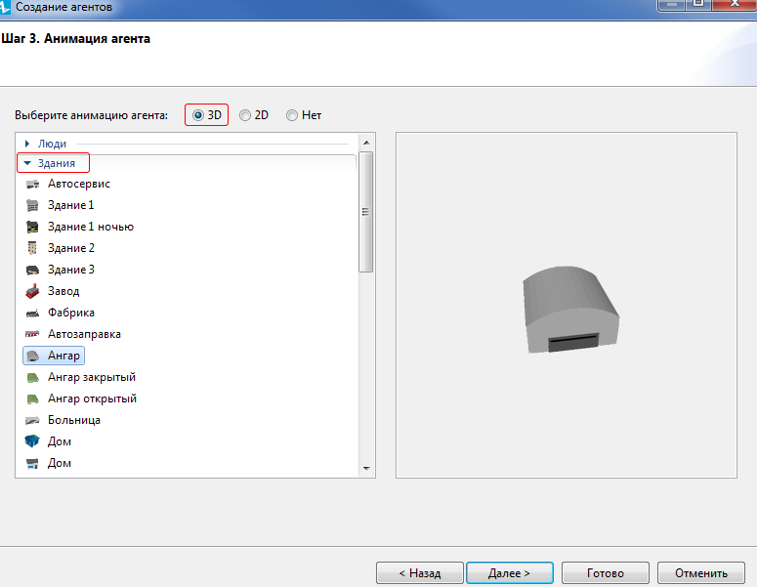
Task: Select the Здание 2 list item
Action: point(70,248)
